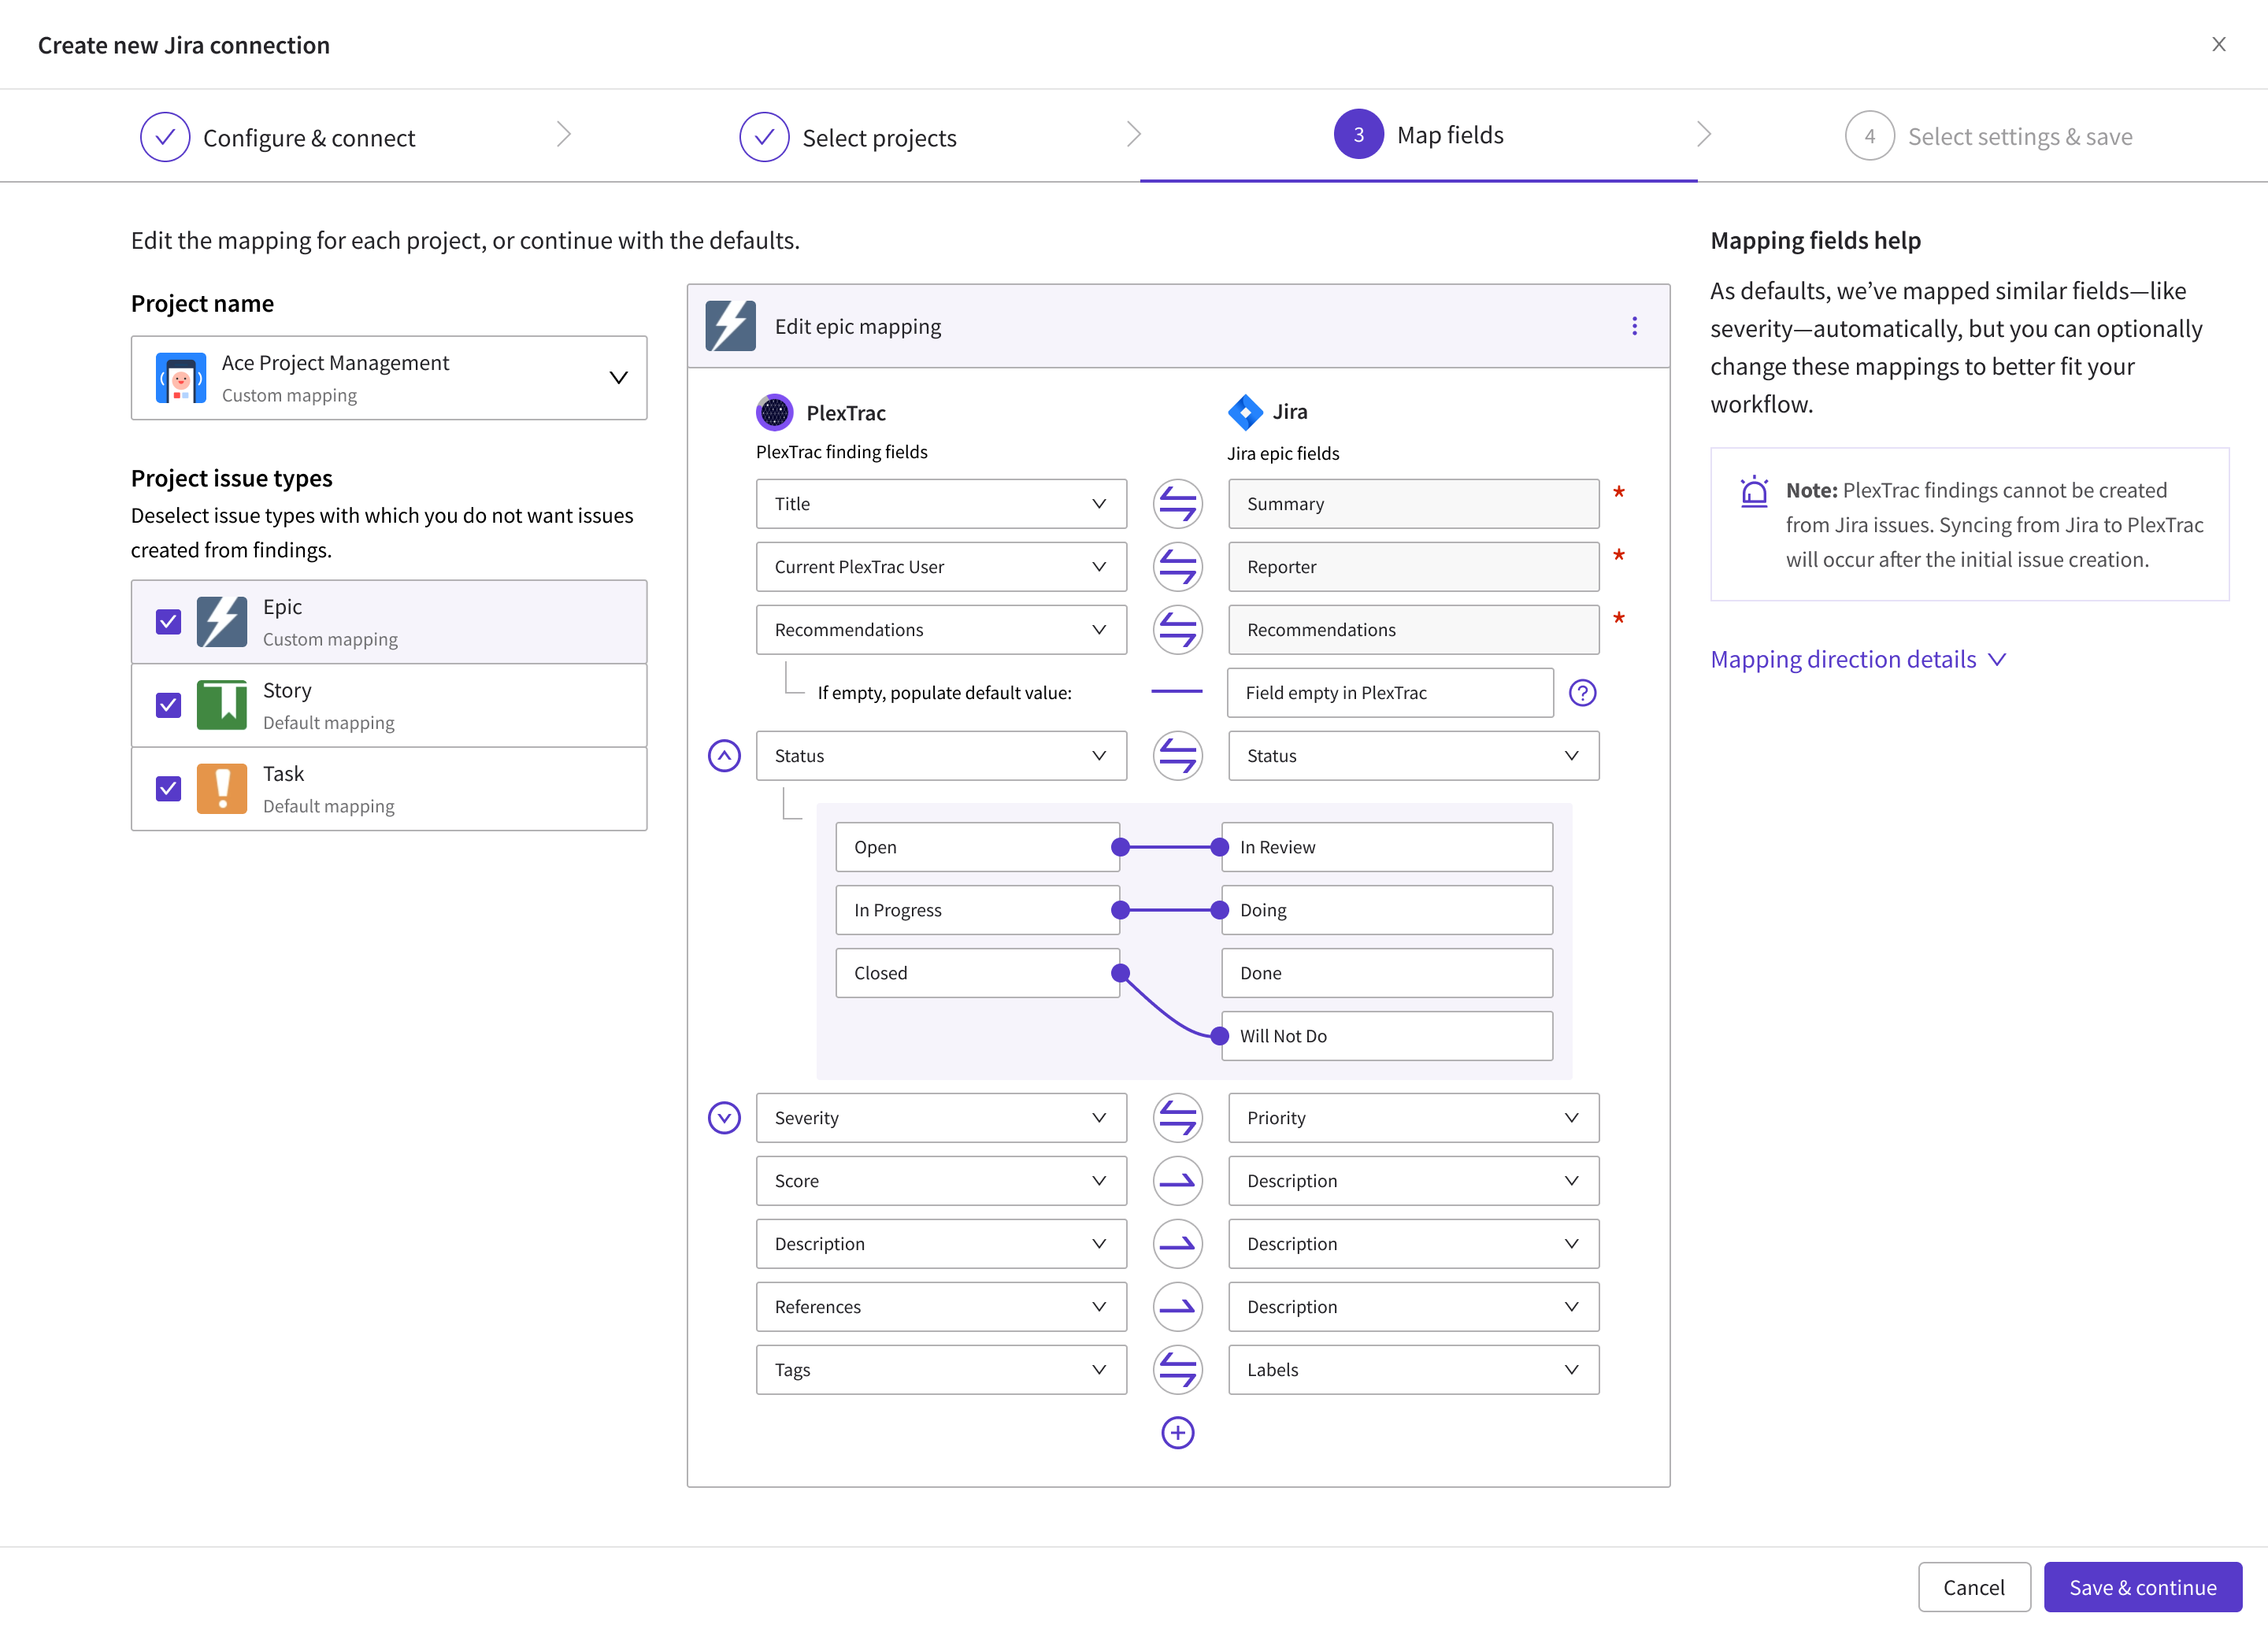The image size is (2268, 1628).
Task: Open the PlexTrac Score field dropdown
Action: [941, 1180]
